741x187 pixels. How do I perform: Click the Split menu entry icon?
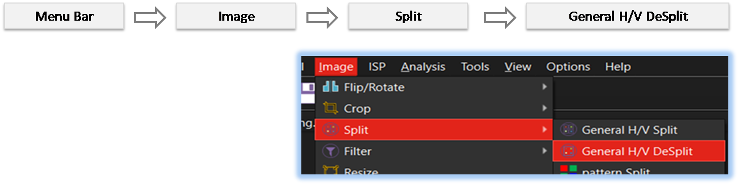coord(330,130)
